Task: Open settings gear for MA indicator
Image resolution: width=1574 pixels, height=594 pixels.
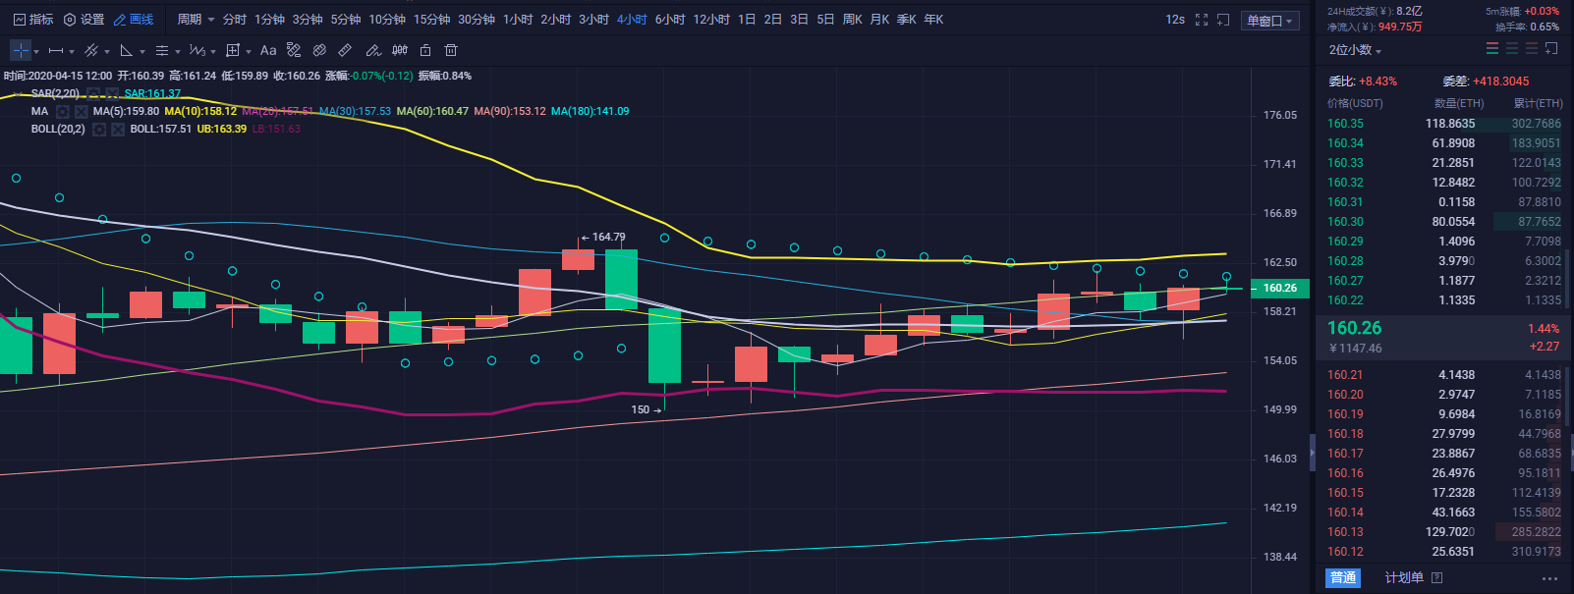Action: pos(63,112)
